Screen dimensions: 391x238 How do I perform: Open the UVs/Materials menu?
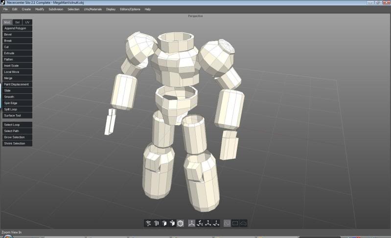[x=93, y=9]
